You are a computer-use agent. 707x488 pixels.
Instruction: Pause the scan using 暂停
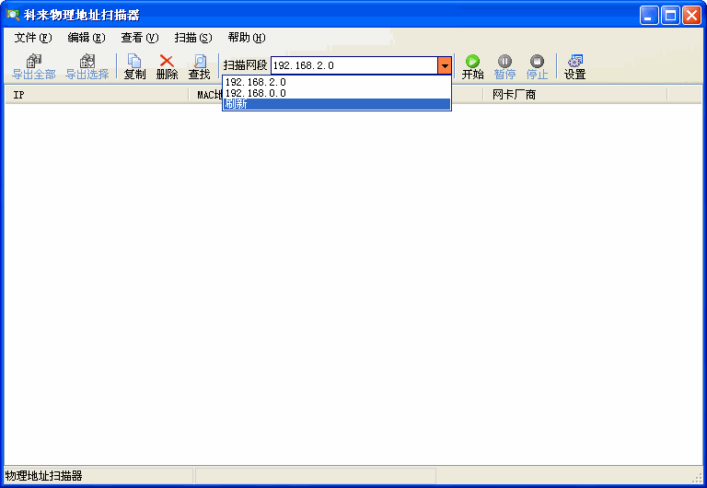(504, 66)
